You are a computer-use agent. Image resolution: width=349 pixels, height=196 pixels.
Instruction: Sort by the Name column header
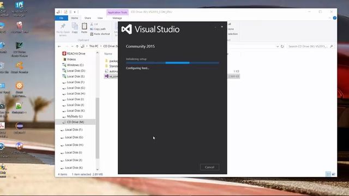tap(108, 54)
